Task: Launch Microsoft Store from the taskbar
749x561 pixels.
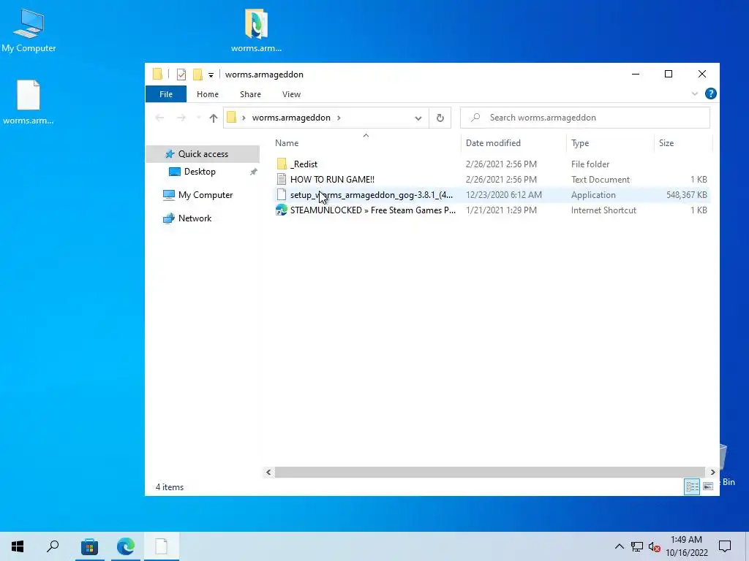Action: click(x=89, y=546)
